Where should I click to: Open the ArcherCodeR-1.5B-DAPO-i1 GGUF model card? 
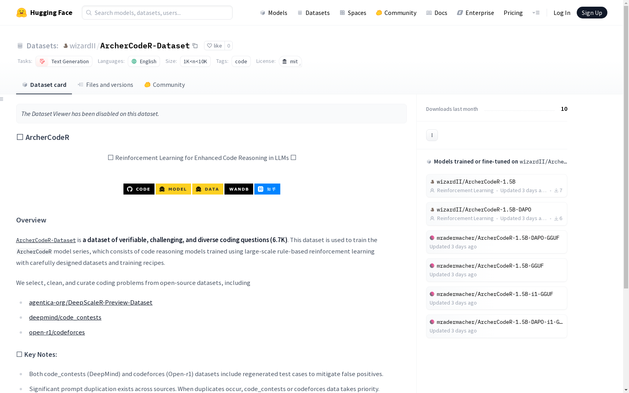pyautogui.click(x=497, y=326)
